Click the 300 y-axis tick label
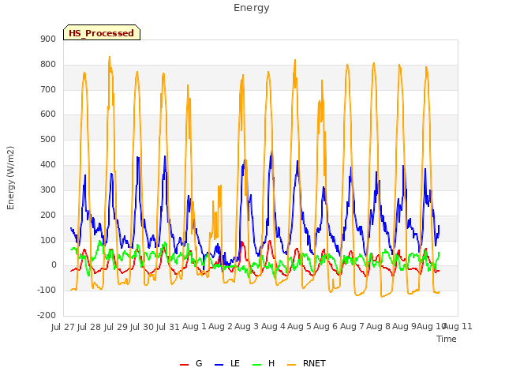Viewport: 505px width, 379px height. [x=48, y=189]
